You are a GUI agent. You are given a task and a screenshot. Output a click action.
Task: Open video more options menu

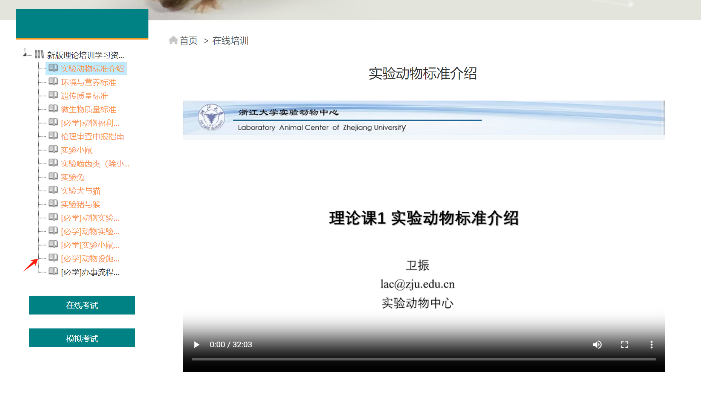(x=651, y=345)
